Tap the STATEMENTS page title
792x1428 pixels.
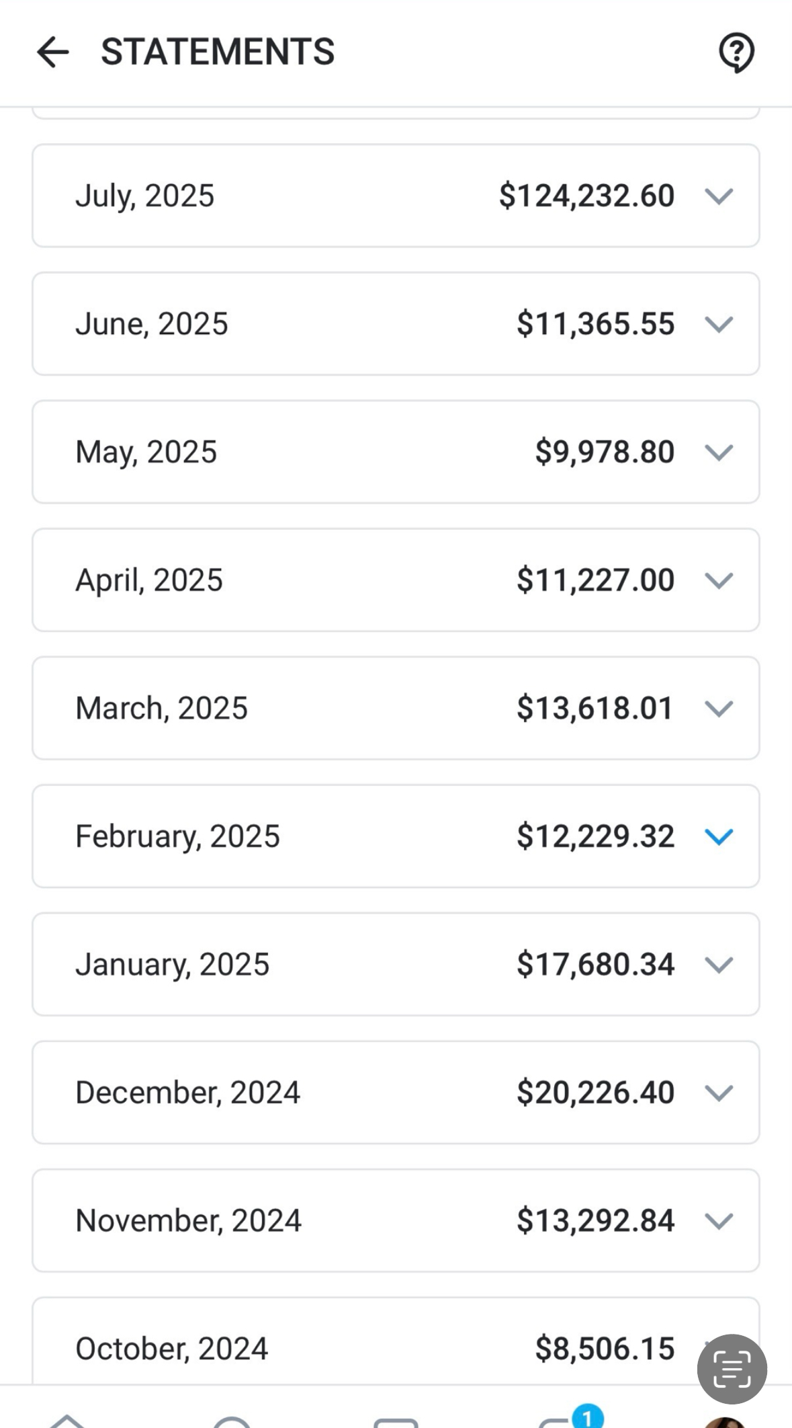point(218,52)
